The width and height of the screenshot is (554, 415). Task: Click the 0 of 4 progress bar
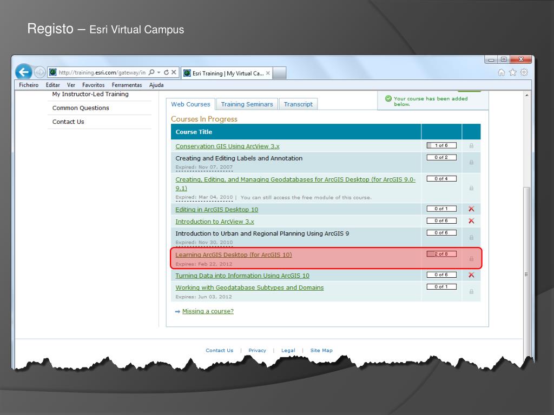(441, 178)
